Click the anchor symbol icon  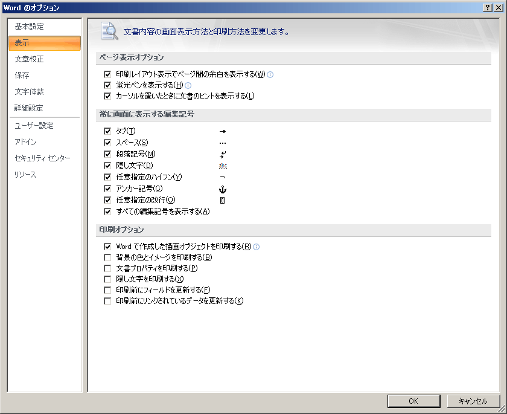(222, 189)
